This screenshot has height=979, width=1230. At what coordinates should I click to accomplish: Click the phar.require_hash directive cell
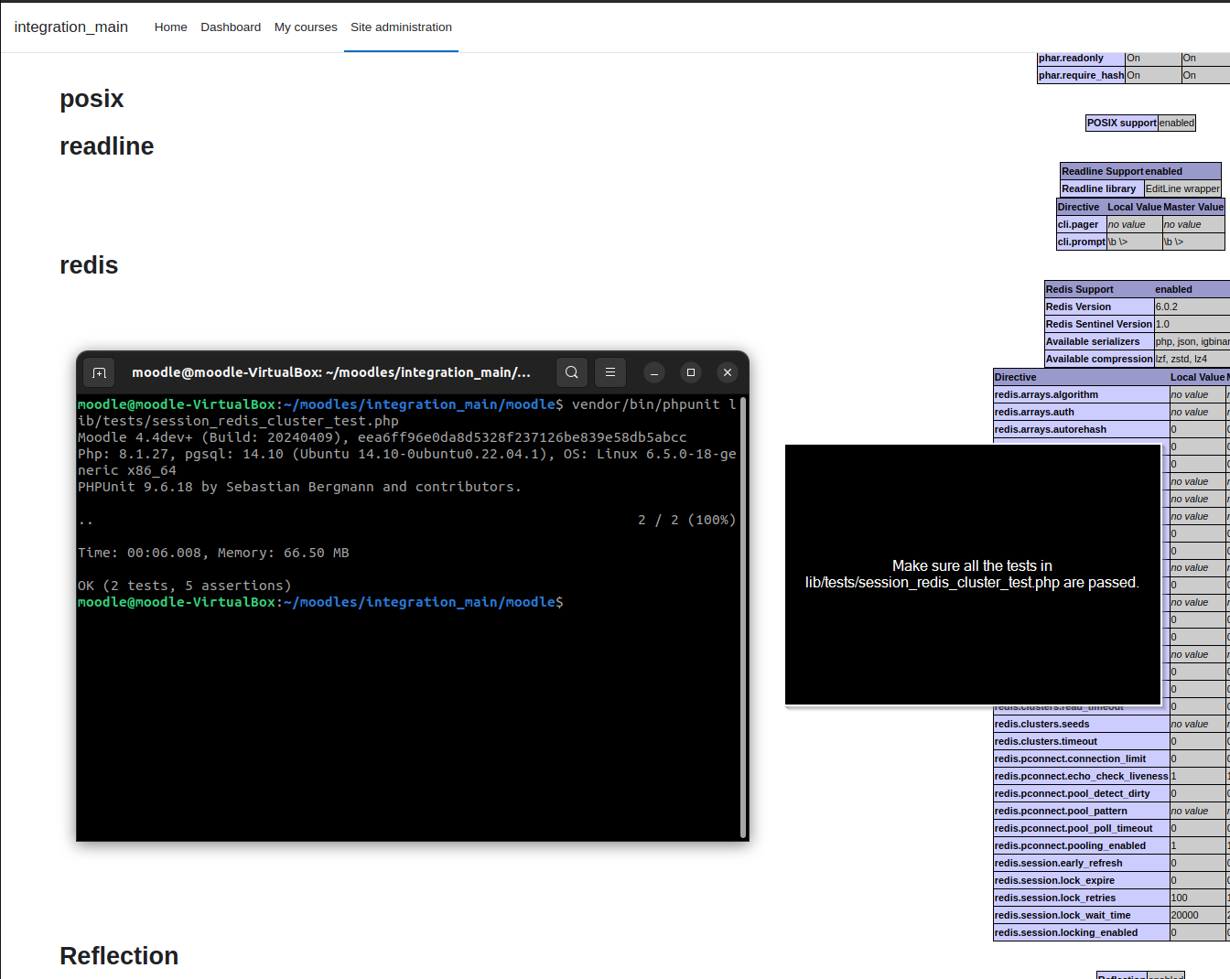point(1081,75)
